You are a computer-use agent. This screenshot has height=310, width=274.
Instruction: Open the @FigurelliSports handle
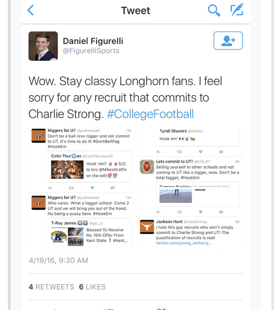click(x=91, y=51)
